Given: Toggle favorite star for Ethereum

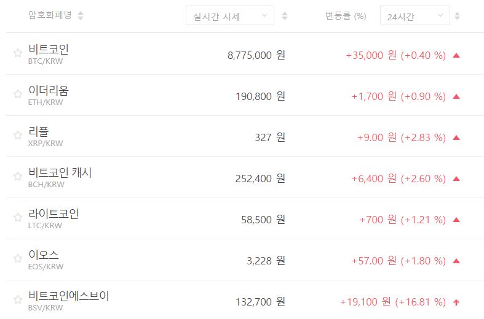Looking at the screenshot, I should tap(18, 94).
